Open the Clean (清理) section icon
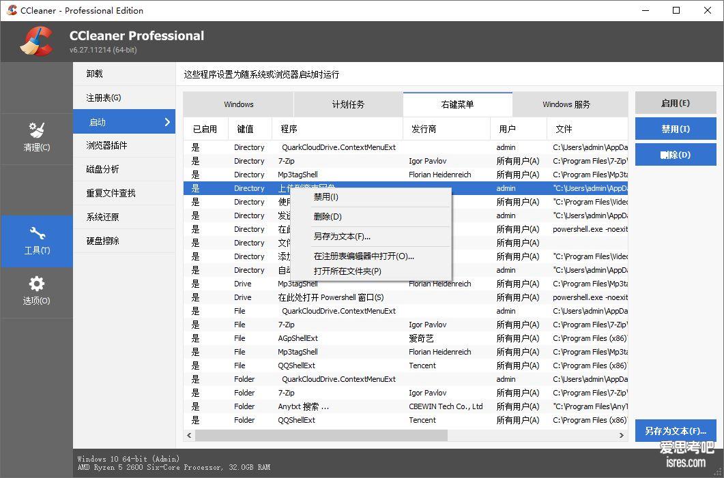This screenshot has width=724, height=478. pos(36,130)
